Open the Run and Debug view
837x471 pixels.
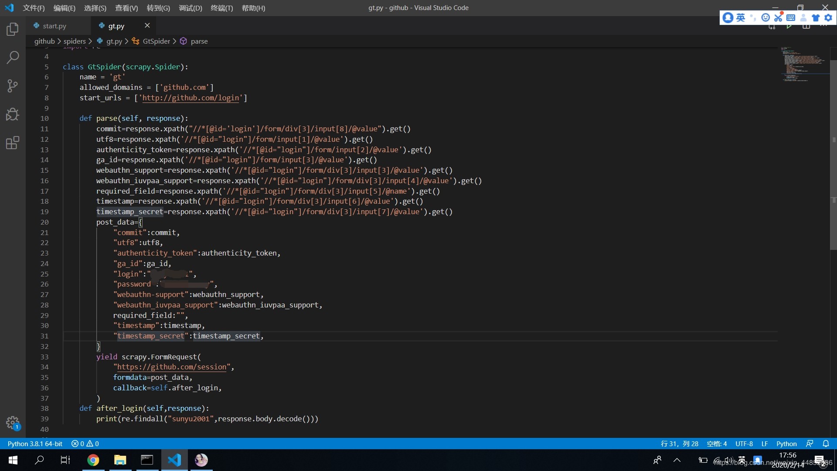click(13, 114)
